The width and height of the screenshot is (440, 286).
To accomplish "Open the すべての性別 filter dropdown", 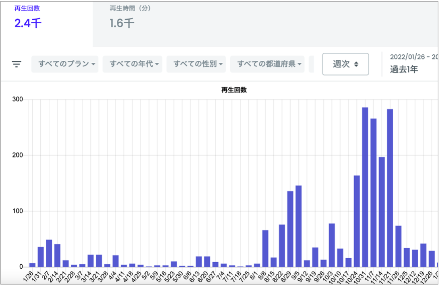I will tap(196, 64).
